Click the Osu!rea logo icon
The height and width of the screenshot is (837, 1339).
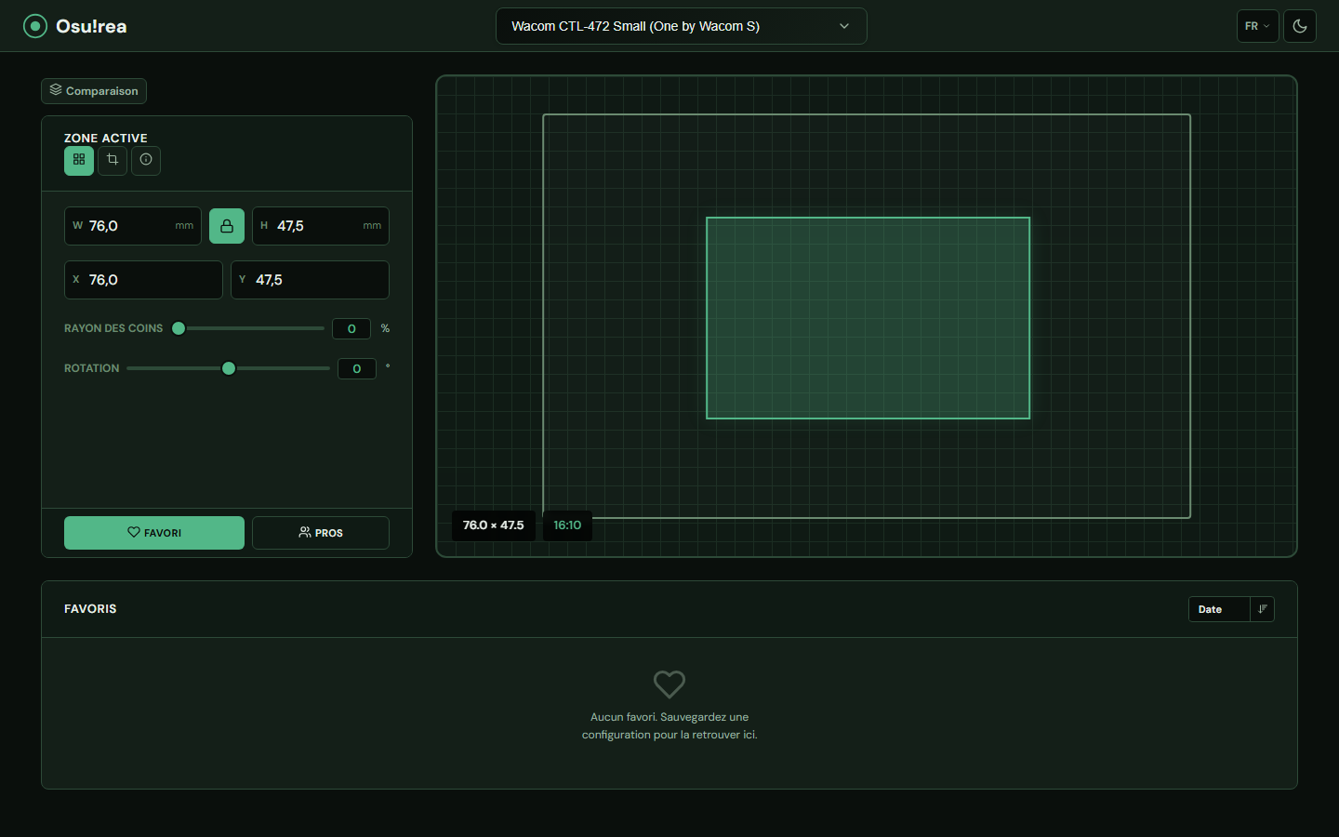[35, 25]
